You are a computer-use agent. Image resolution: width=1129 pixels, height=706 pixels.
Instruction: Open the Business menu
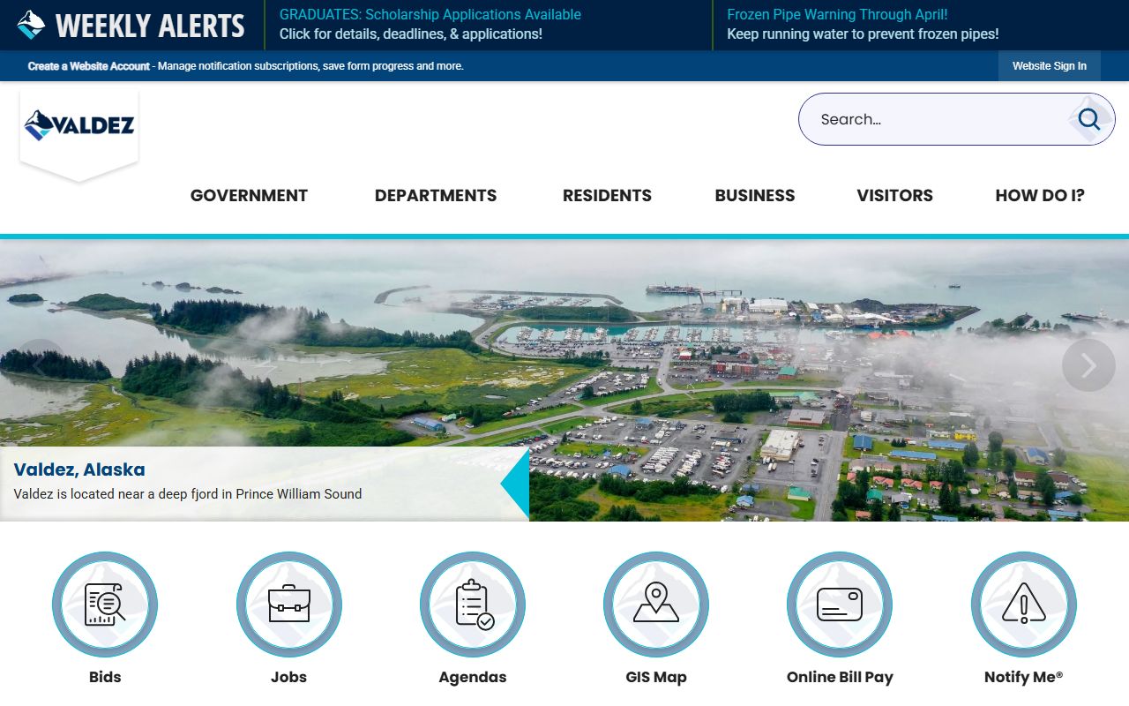coord(755,196)
